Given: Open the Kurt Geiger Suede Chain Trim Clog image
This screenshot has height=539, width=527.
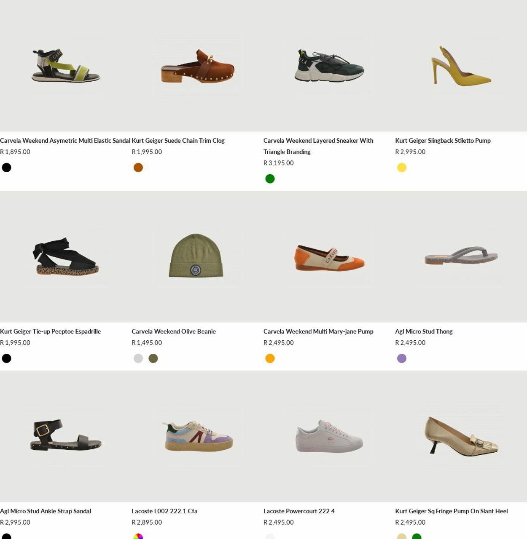Looking at the screenshot, I should (x=197, y=66).
